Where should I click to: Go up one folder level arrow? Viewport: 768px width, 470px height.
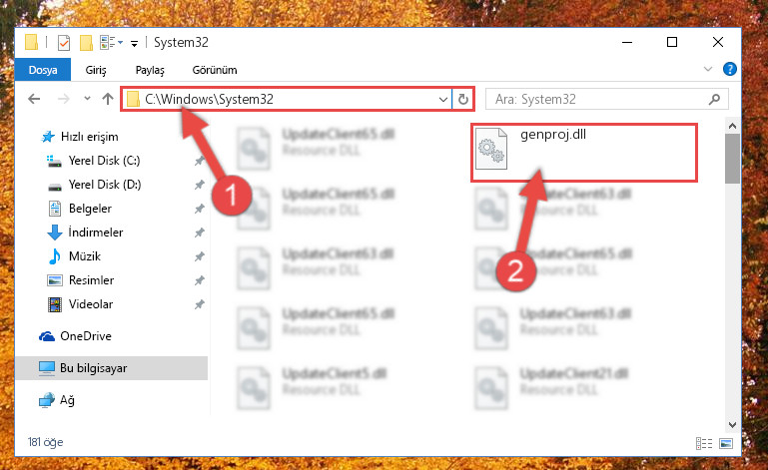pos(108,99)
